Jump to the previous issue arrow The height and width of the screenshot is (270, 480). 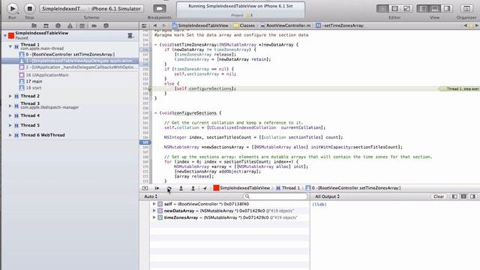tap(465, 25)
